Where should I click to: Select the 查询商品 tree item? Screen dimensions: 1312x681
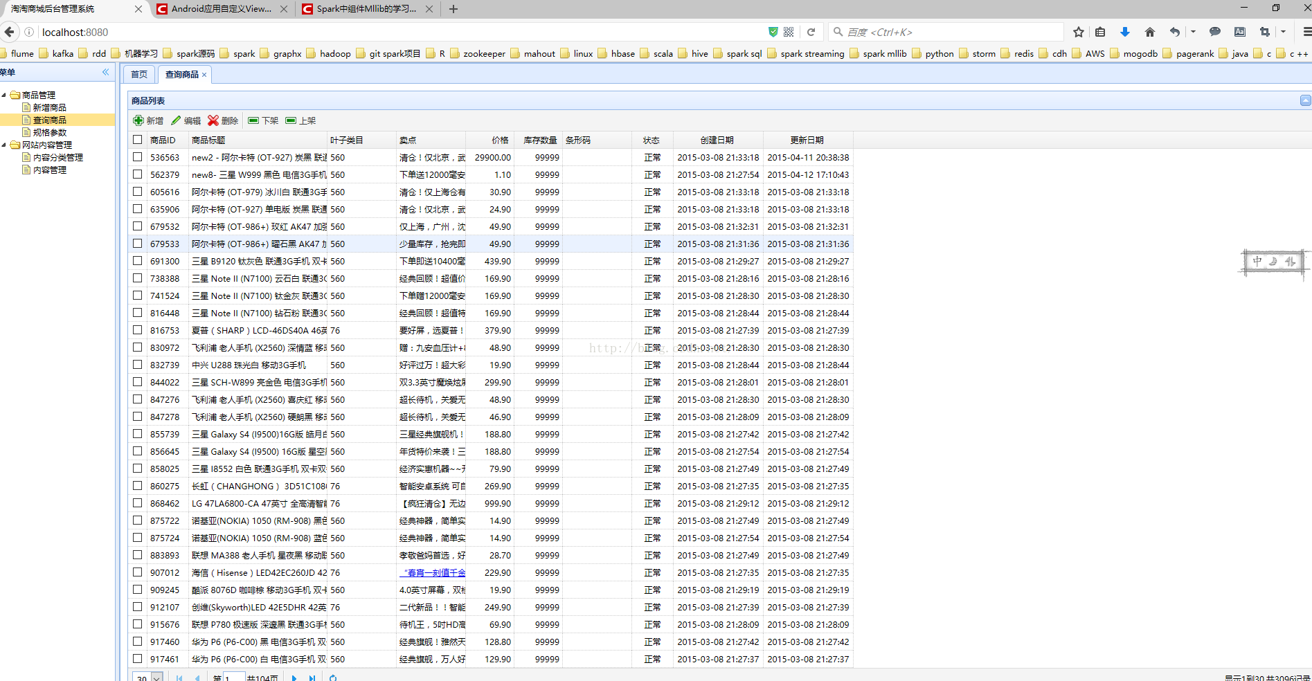[x=49, y=120]
